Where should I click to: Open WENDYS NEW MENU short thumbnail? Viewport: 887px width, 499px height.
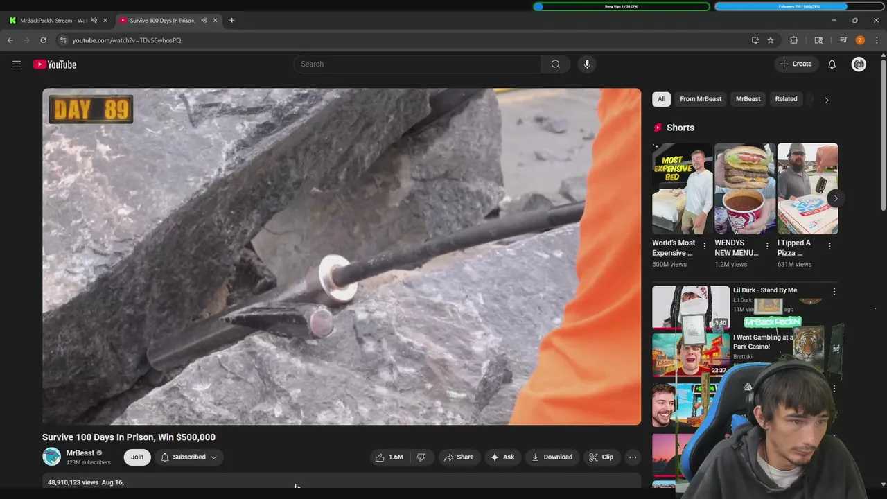point(745,189)
